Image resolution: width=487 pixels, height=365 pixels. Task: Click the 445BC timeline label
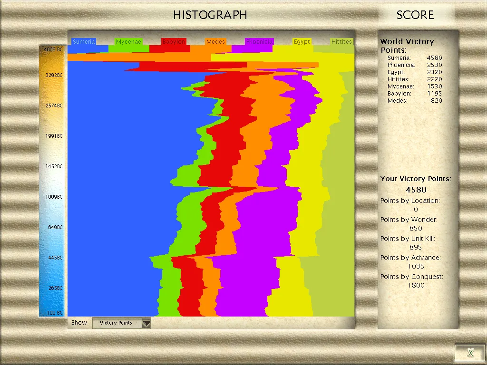pos(55,258)
